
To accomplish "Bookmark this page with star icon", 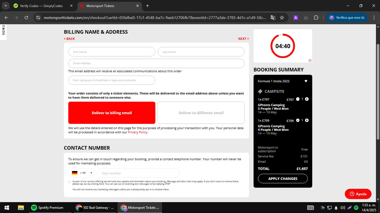I will [282, 18].
